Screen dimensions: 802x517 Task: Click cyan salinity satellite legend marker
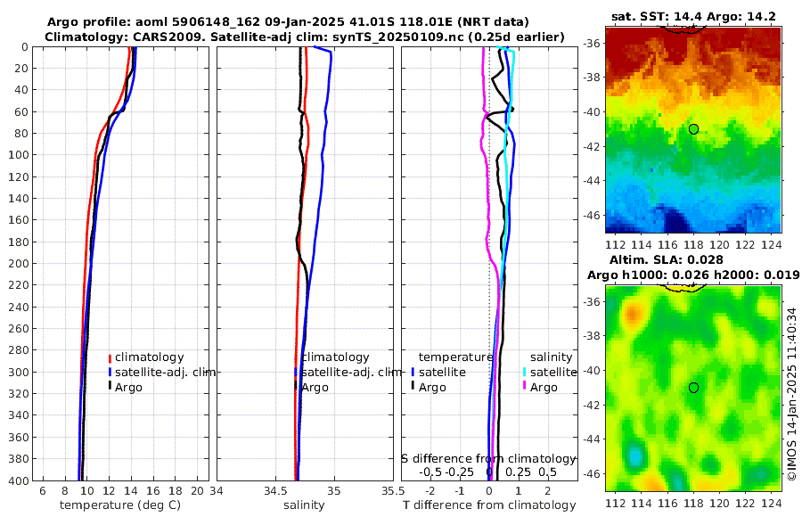point(525,372)
